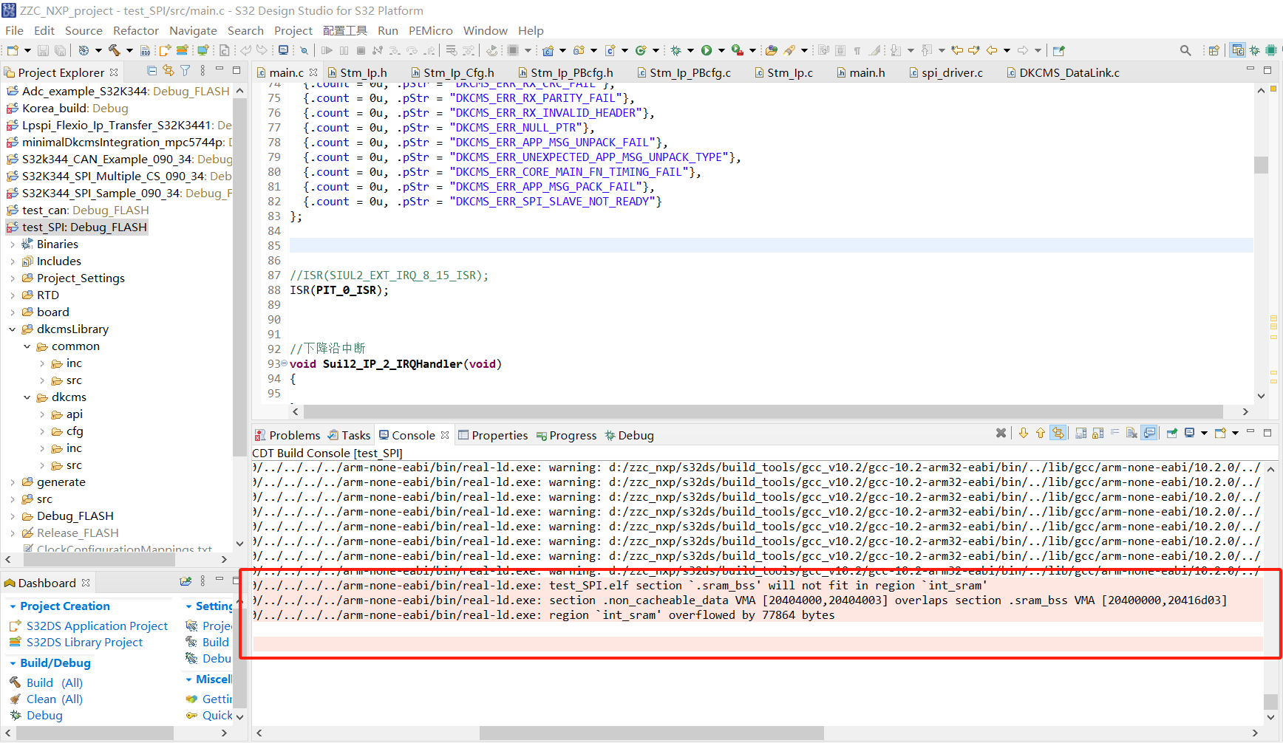Toggle Word Wrap in the Console
This screenshot has width=1283, height=743.
1116,434
